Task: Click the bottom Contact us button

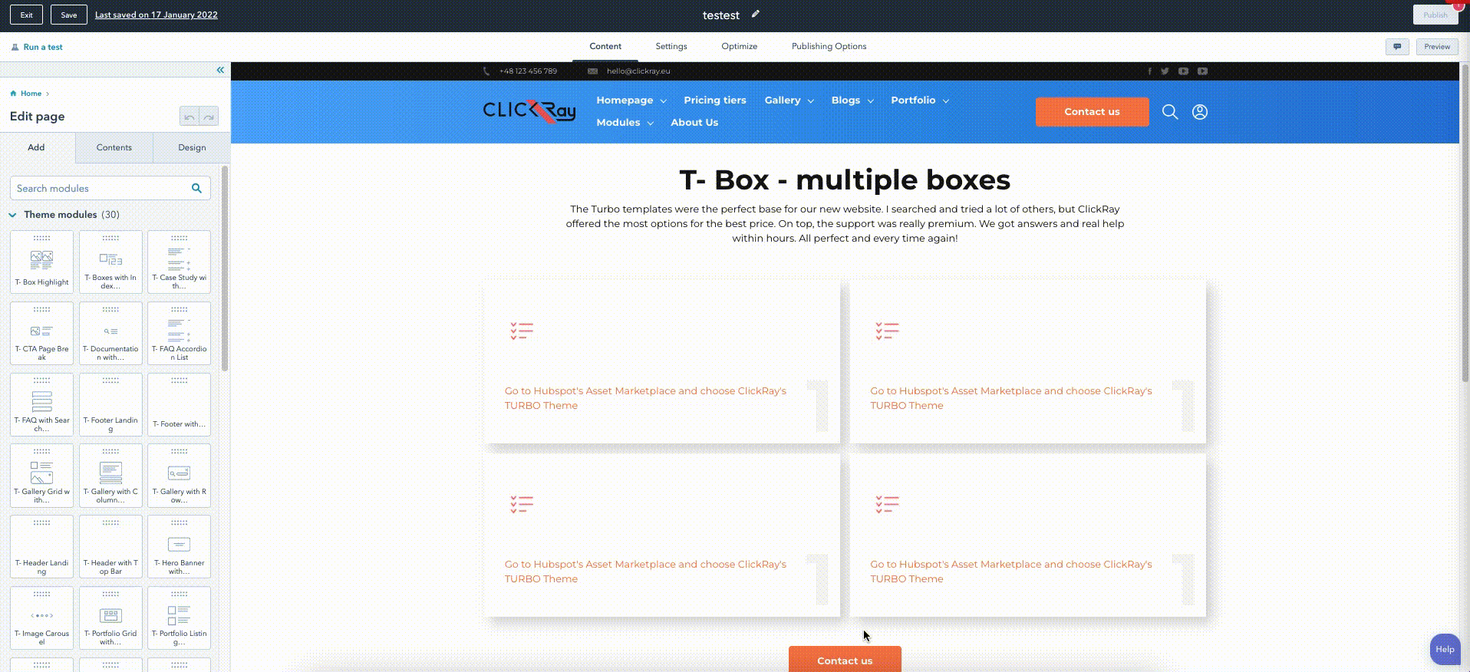Action: click(x=845, y=660)
